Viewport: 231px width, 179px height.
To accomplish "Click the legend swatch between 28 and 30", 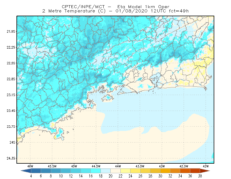I will (155, 171).
